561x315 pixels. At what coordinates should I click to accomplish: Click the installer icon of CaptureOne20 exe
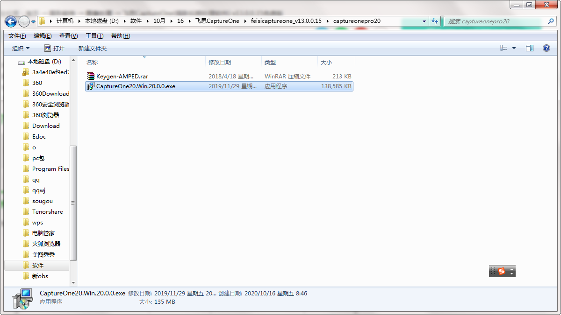(91, 86)
